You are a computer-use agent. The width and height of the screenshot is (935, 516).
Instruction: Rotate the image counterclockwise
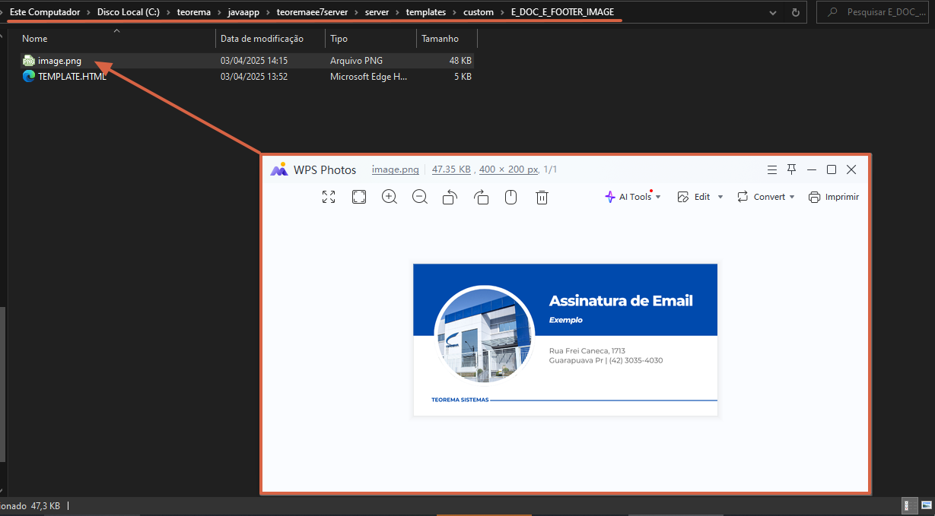[x=450, y=197]
